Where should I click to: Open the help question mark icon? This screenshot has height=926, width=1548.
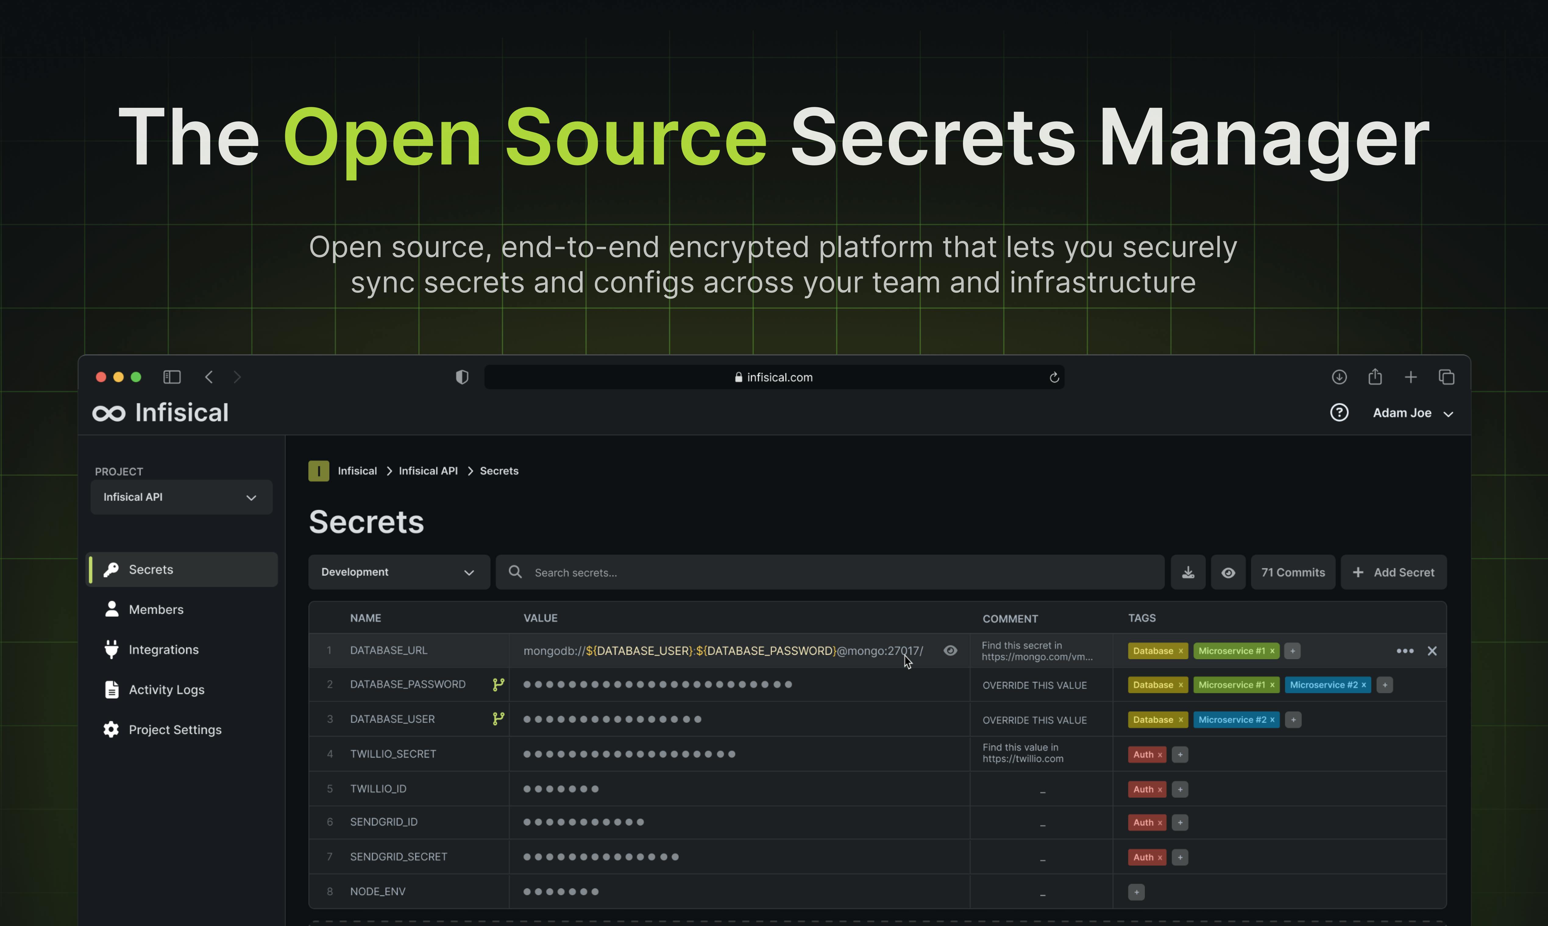(1339, 412)
